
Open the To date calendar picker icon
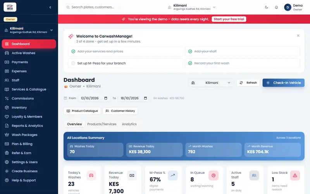pyautogui.click(x=146, y=98)
